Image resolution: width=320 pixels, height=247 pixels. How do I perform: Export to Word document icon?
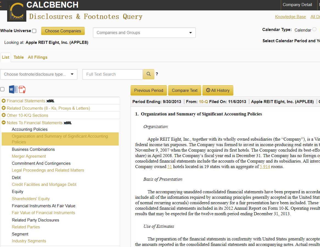13,89
